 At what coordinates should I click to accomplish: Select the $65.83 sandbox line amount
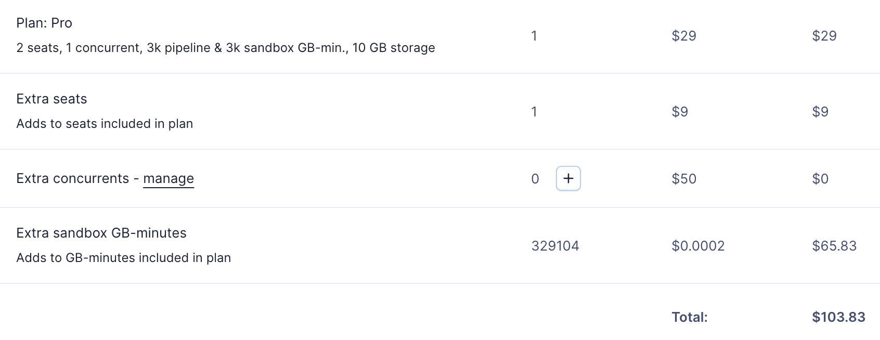coord(834,246)
